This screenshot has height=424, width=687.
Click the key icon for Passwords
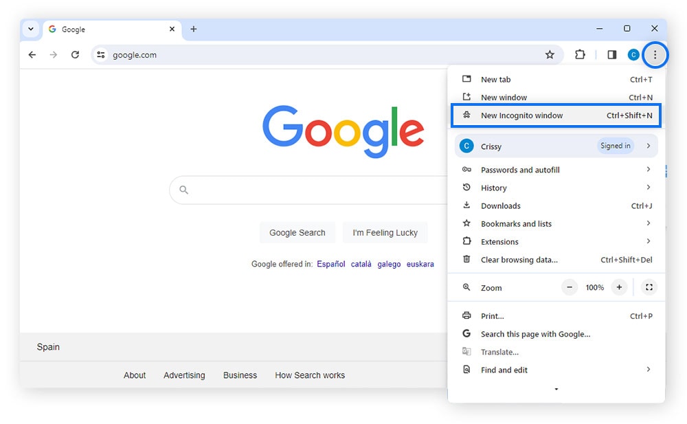click(466, 169)
